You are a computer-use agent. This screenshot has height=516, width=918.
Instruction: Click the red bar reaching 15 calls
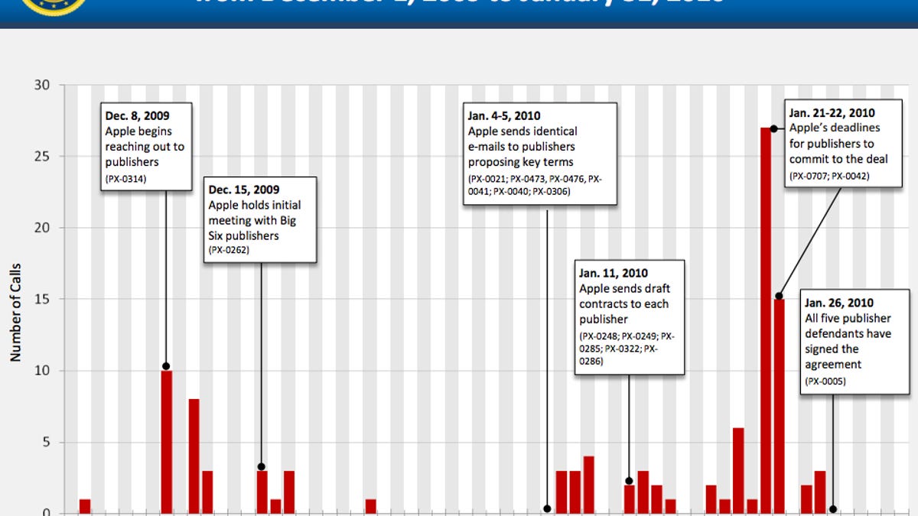[x=779, y=405]
